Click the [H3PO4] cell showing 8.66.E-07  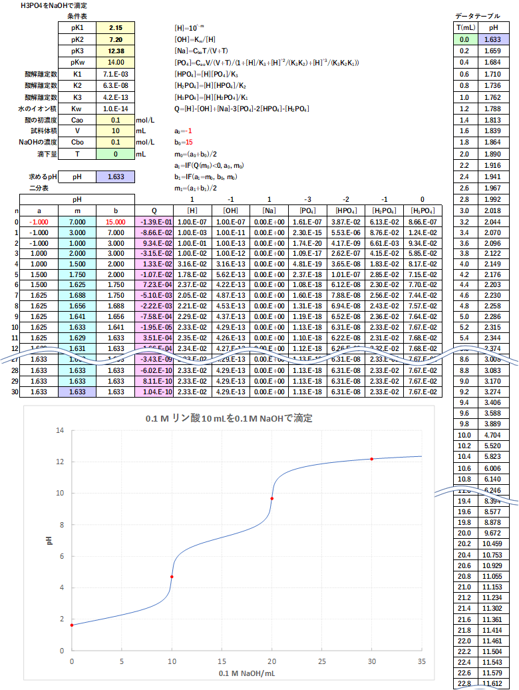click(423, 222)
